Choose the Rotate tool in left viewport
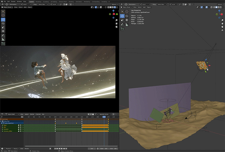Viewport: 225px width, 152px height. [x=3, y=23]
